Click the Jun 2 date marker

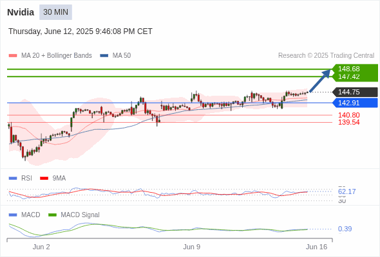click(x=41, y=247)
